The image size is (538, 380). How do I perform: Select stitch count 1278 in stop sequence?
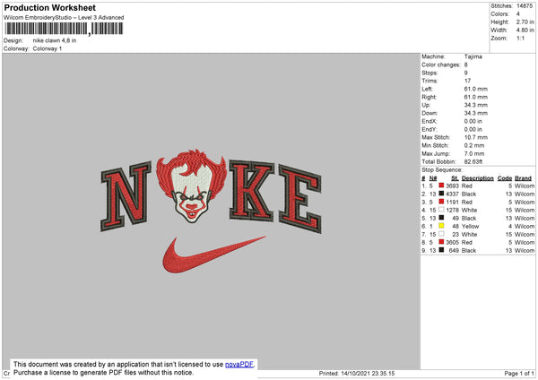tap(452, 211)
